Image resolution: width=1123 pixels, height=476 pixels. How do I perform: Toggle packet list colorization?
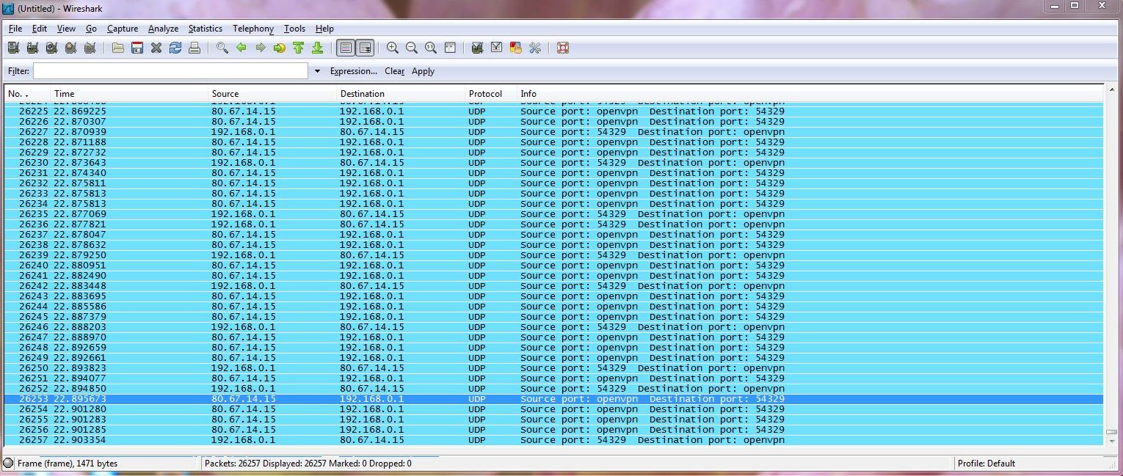coord(346,48)
